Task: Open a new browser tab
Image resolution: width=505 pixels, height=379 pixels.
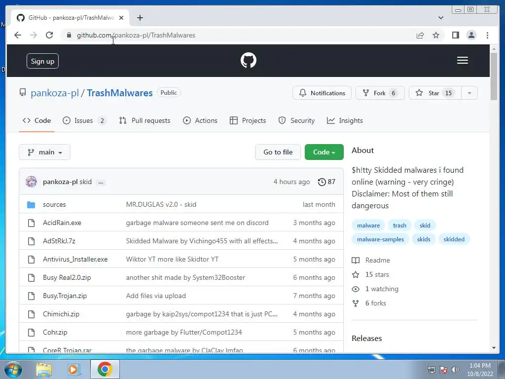Action: pos(140,18)
